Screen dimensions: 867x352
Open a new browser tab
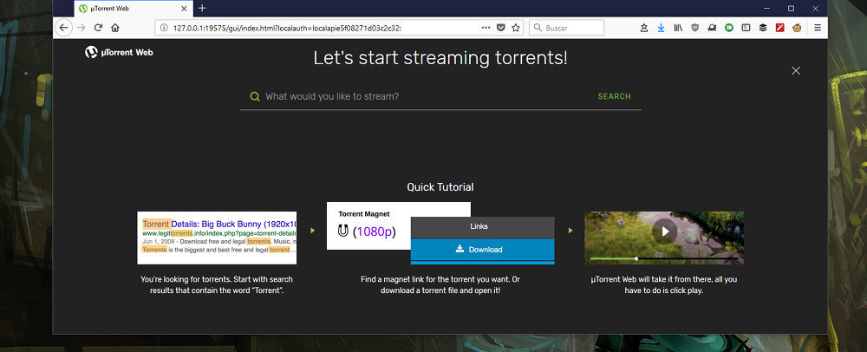tap(202, 8)
